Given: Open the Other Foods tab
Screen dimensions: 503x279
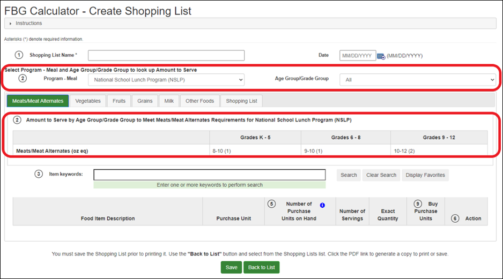Looking at the screenshot, I should 199,101.
